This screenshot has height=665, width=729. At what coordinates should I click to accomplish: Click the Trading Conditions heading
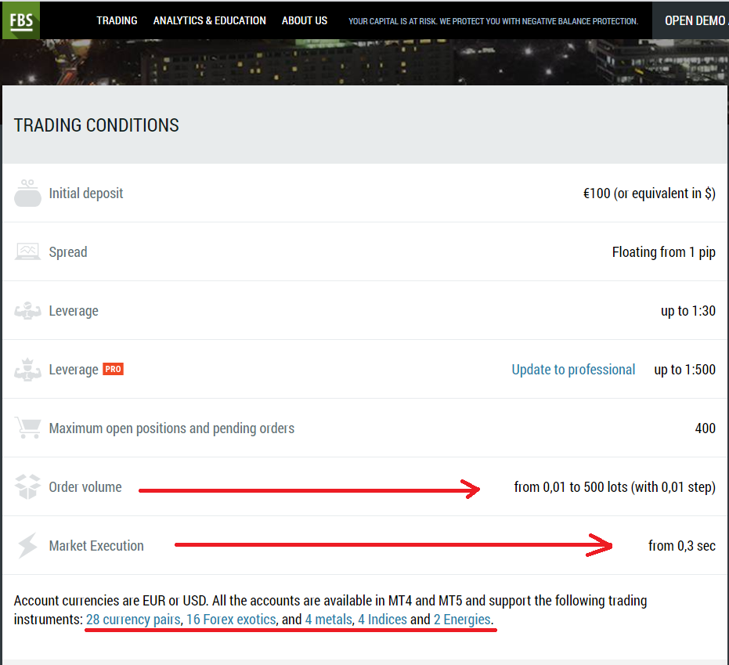96,125
